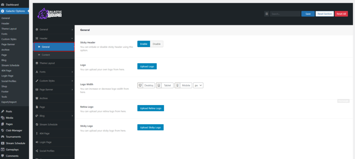Click the Club Manager shield icon

[2, 131]
